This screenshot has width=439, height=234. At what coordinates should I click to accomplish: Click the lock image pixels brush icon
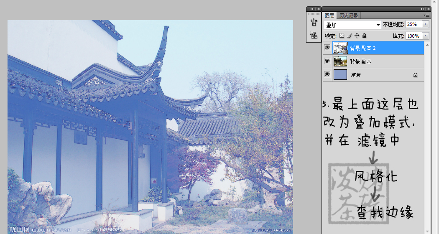(x=350, y=36)
